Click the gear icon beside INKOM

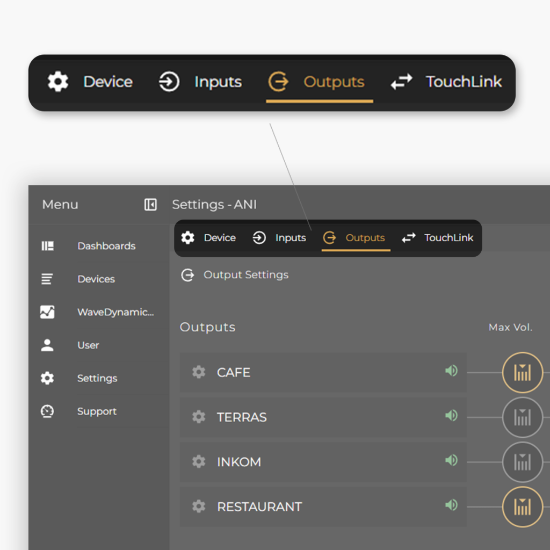click(x=199, y=462)
